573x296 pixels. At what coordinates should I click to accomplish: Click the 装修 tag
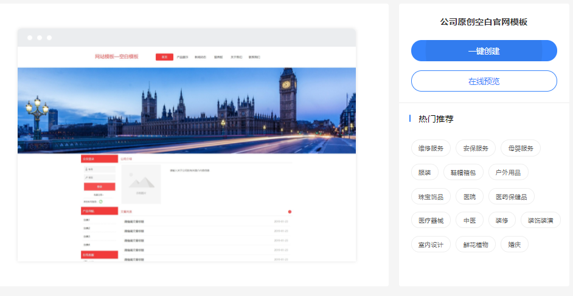[502, 220]
